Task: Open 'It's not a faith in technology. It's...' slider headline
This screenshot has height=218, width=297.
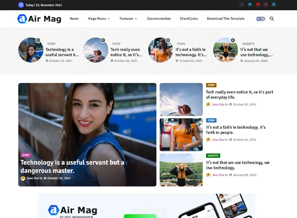Action: click(x=191, y=52)
